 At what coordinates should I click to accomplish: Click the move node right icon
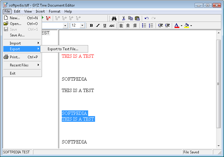[78, 18]
